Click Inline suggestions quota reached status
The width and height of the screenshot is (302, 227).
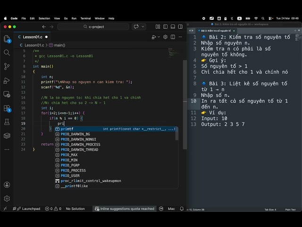tap(125, 209)
